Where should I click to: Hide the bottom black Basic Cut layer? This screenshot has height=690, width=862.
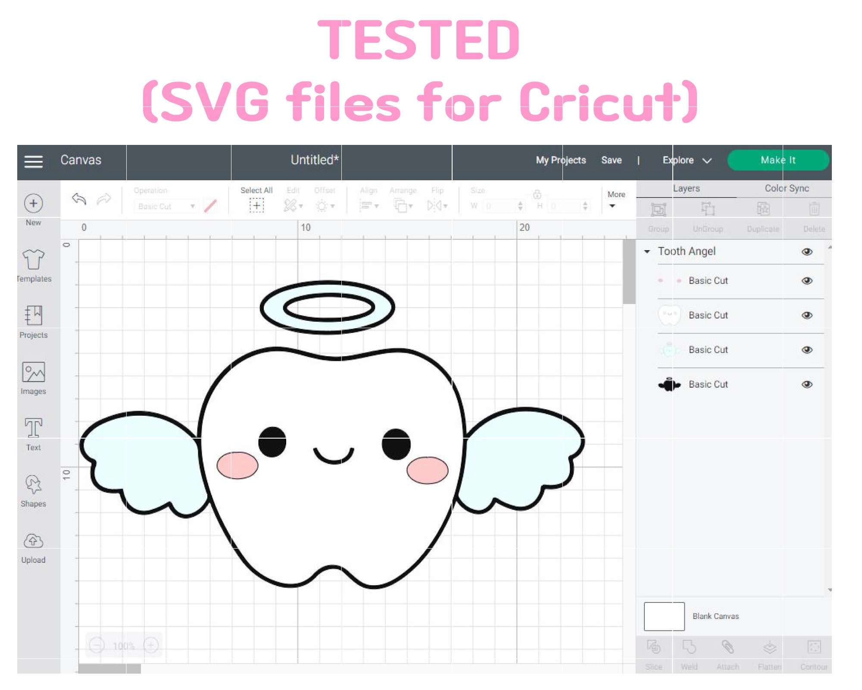[x=807, y=384]
